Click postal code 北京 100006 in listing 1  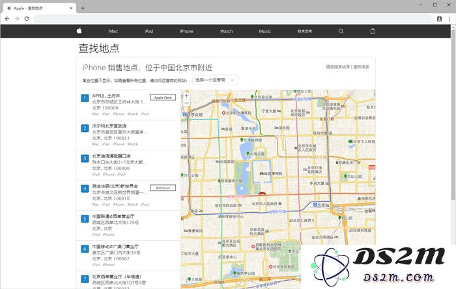click(x=106, y=108)
